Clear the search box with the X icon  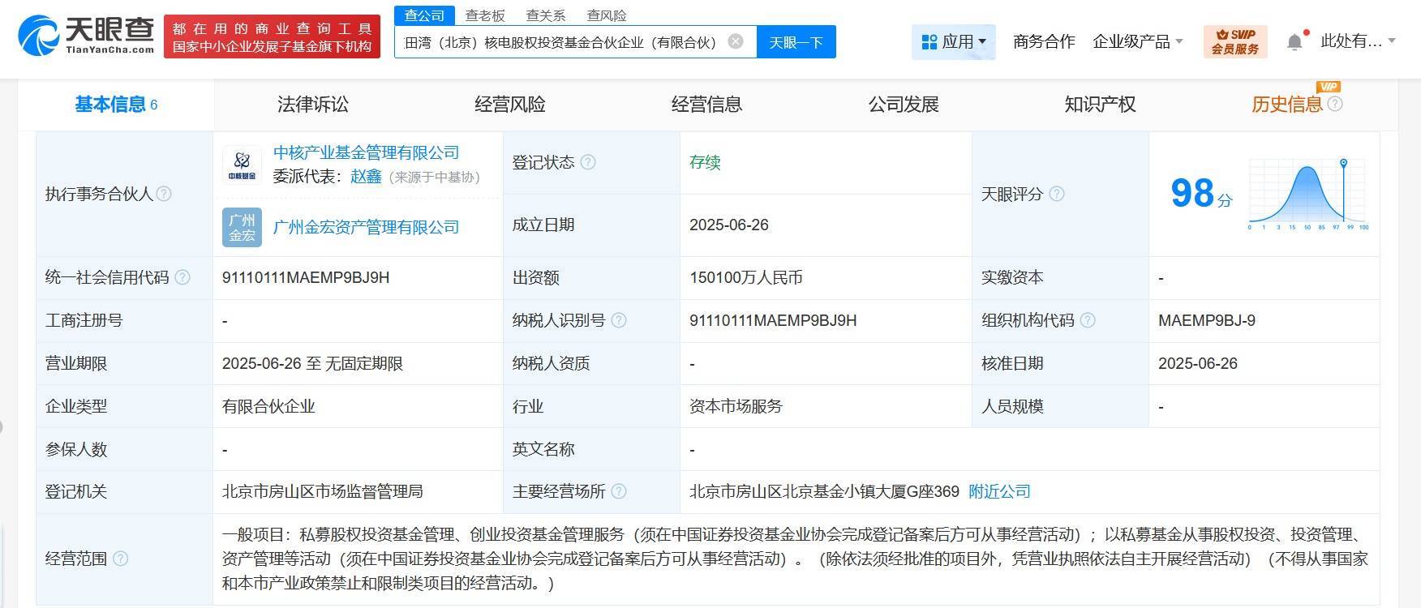point(736,41)
